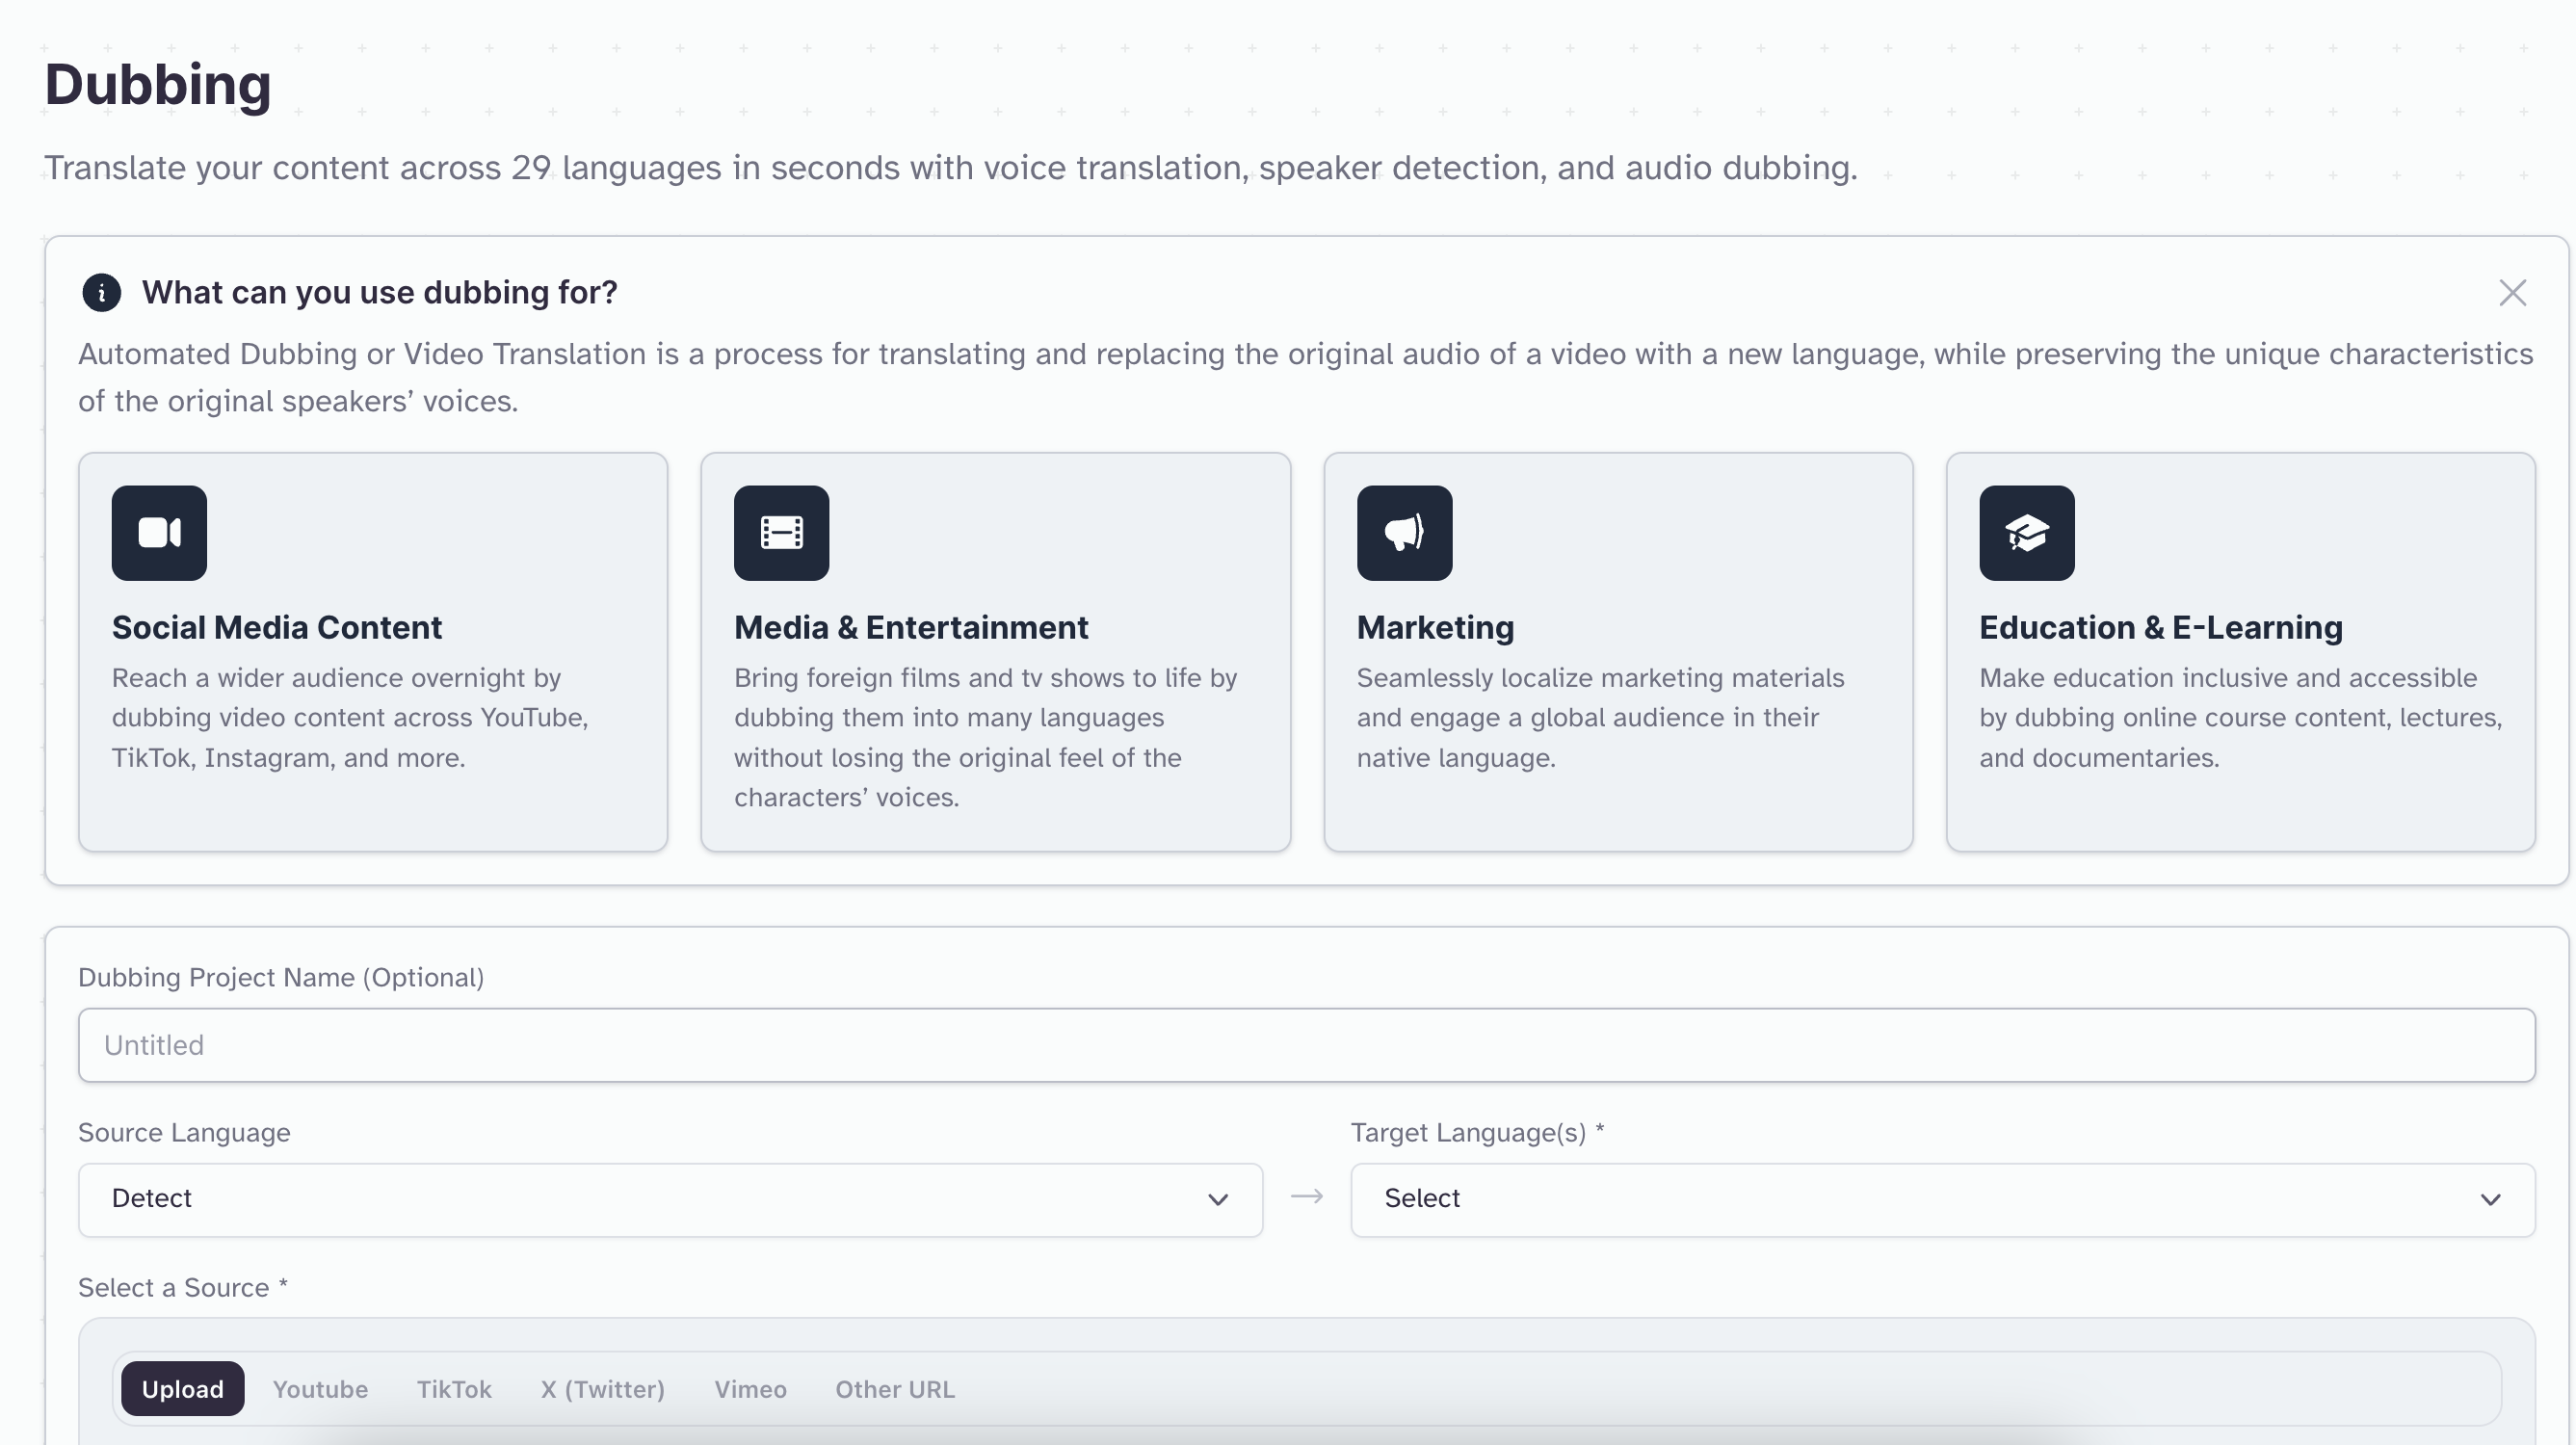Click the Education & E-Learning card title
Image resolution: width=2576 pixels, height=1445 pixels.
click(x=2160, y=627)
